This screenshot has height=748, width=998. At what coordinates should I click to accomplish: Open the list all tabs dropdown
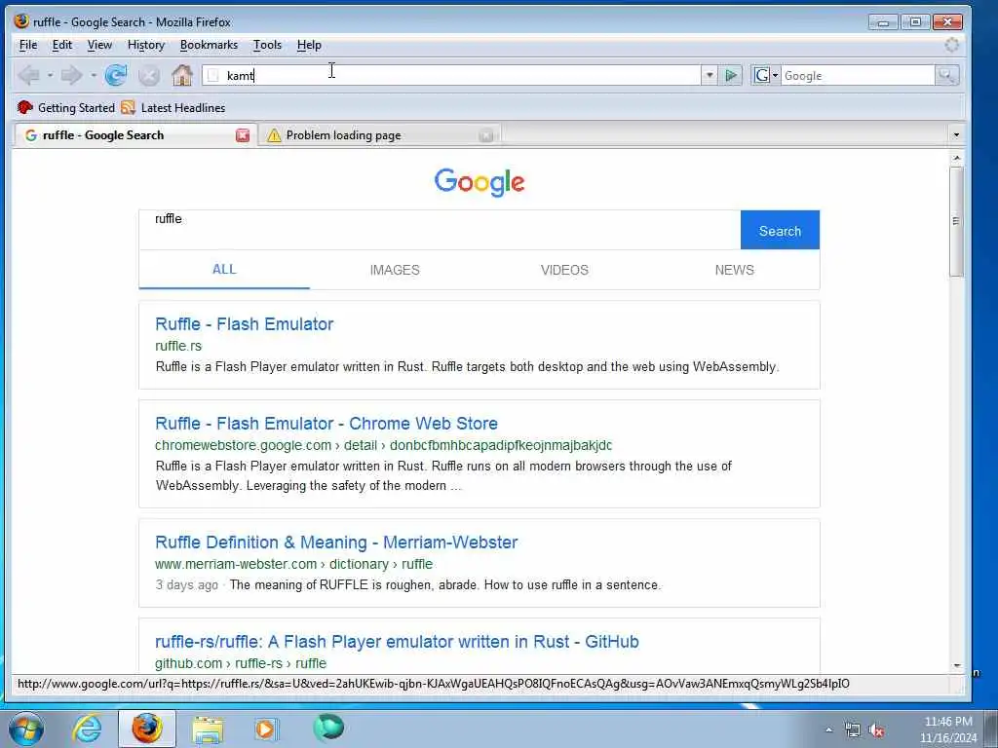(x=955, y=134)
